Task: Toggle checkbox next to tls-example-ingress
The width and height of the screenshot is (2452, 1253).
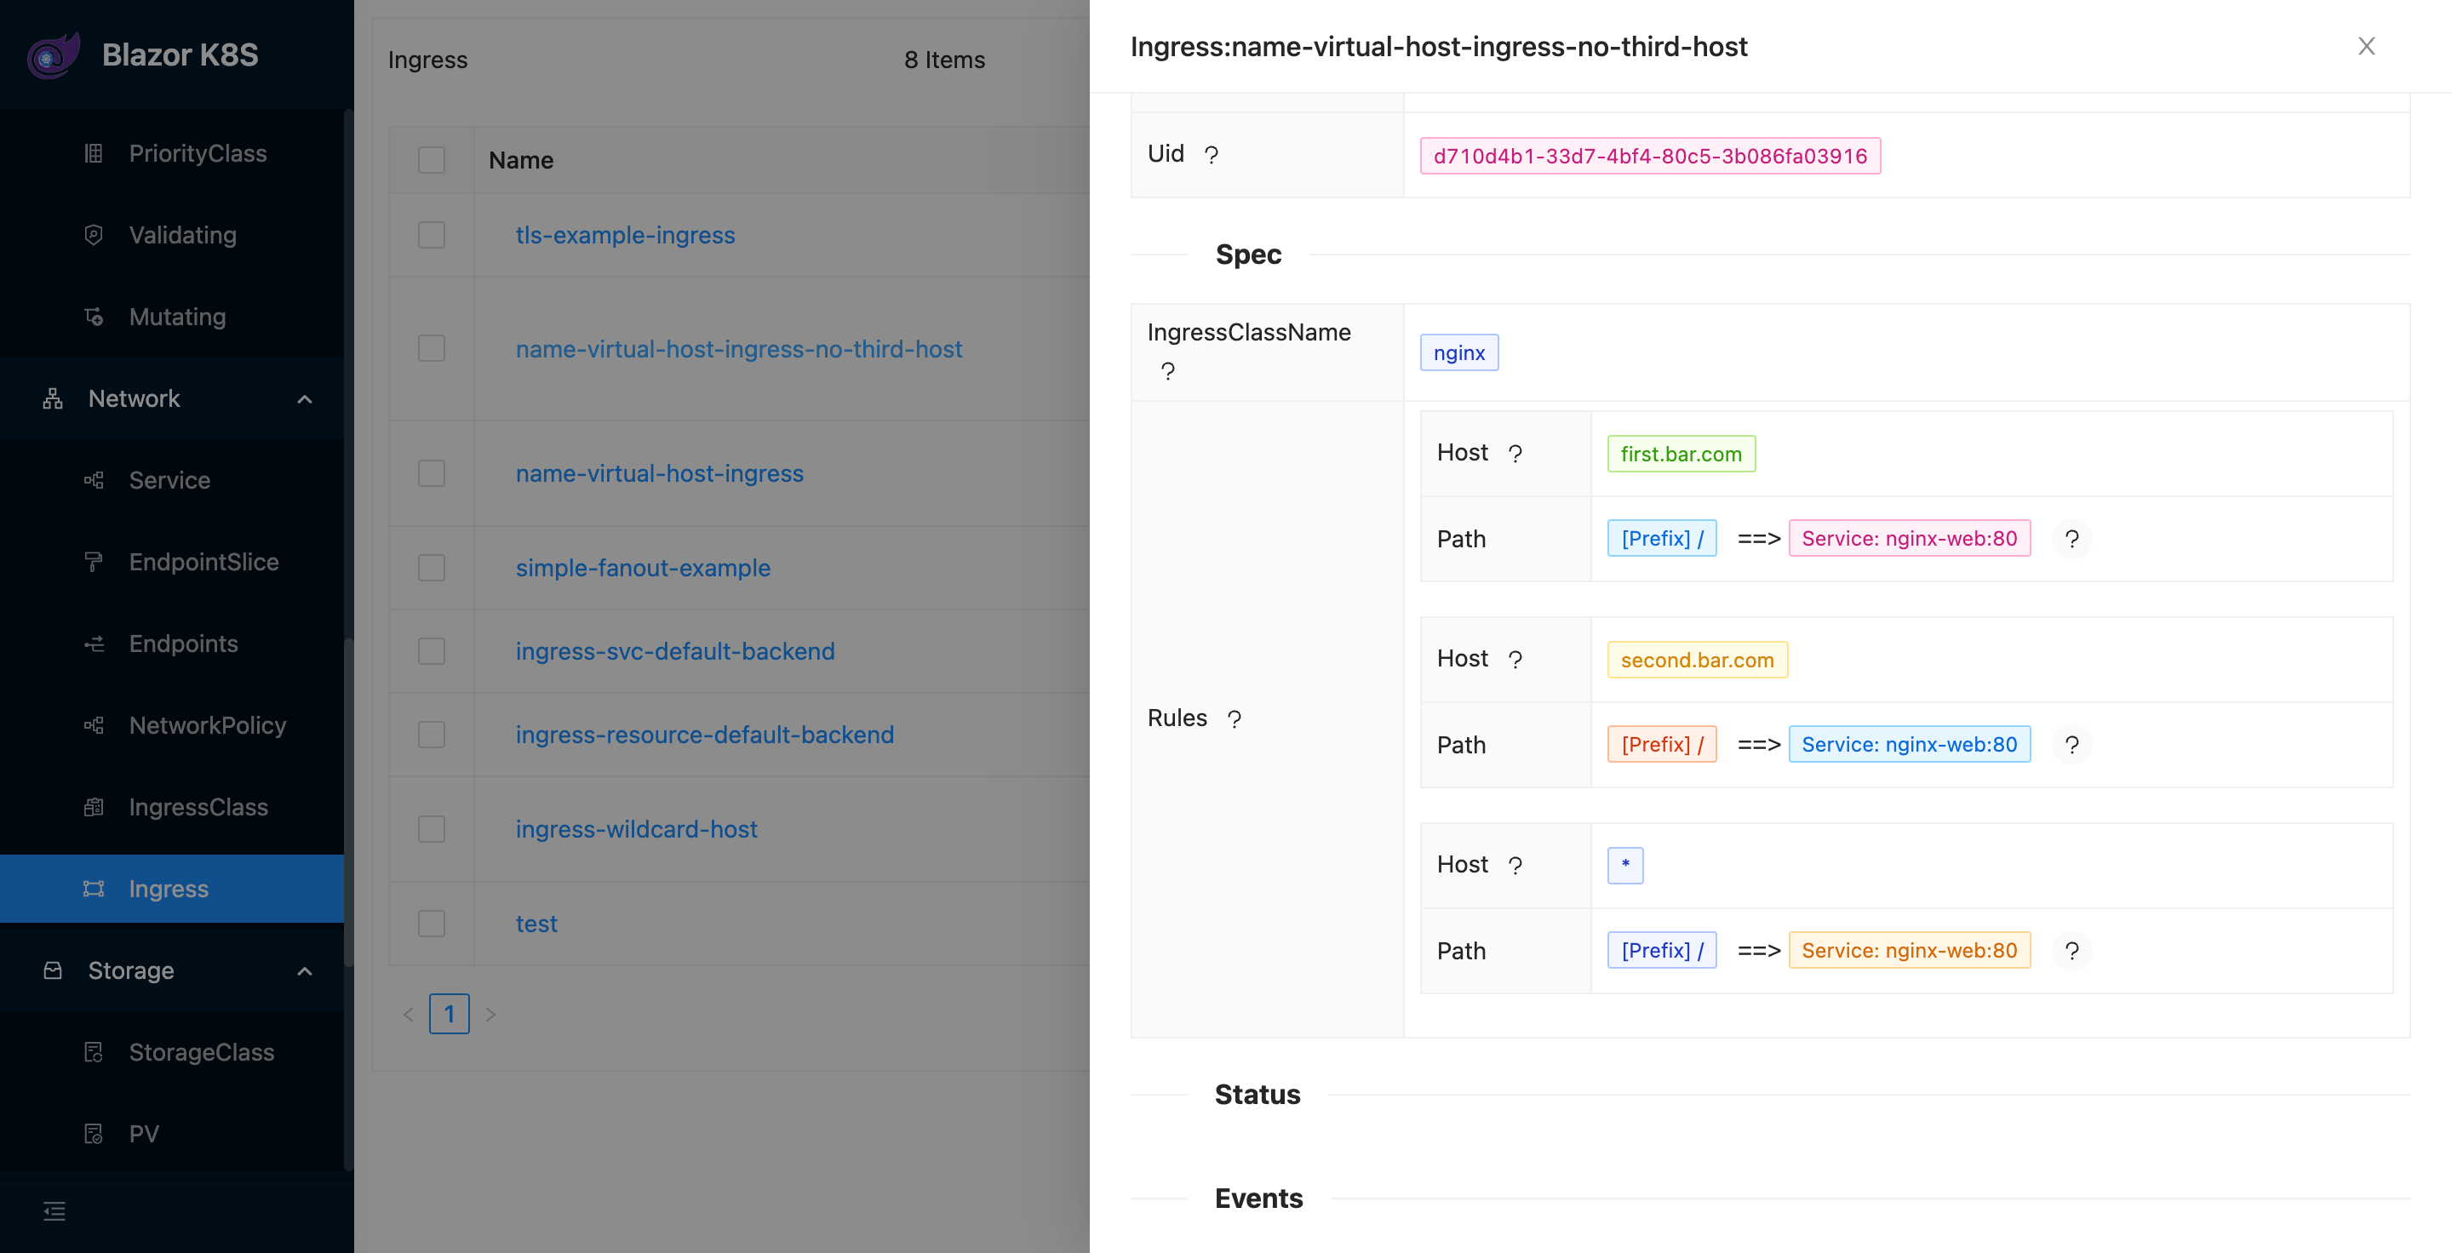Action: pos(432,233)
